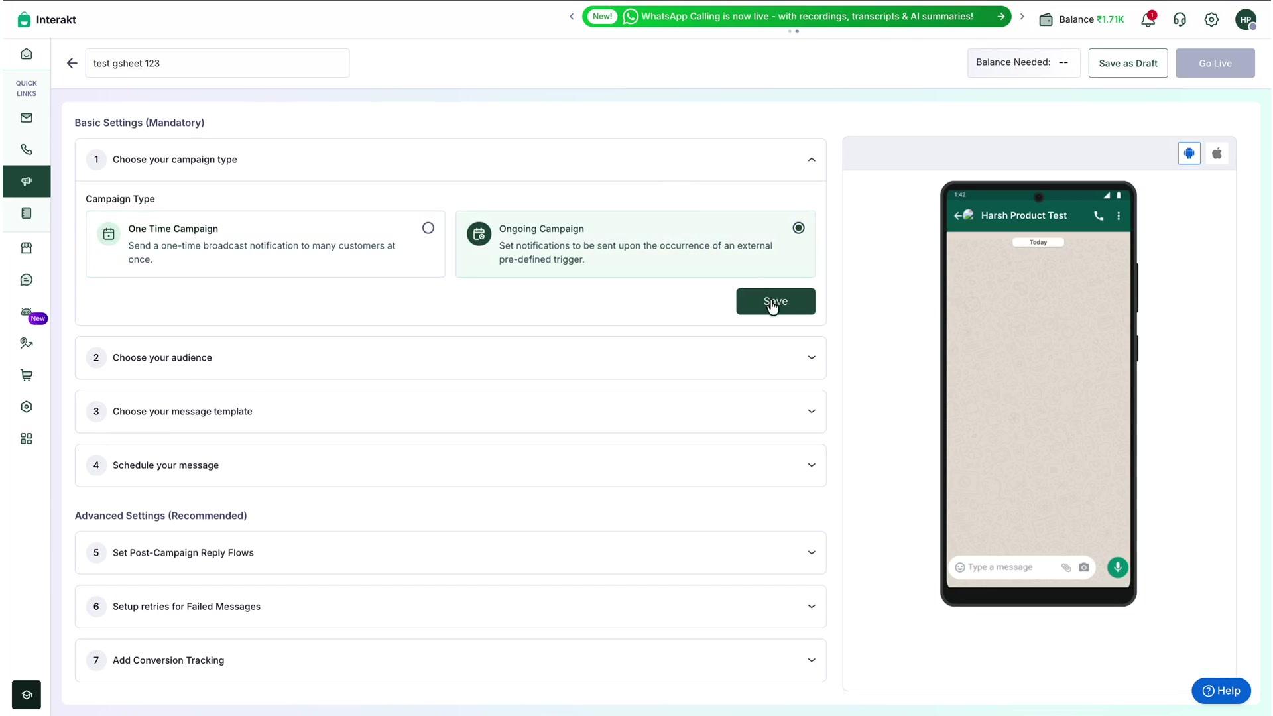Viewport: 1273px width, 716px height.
Task: Show previous announcement with left chevron
Action: [x=572, y=17]
